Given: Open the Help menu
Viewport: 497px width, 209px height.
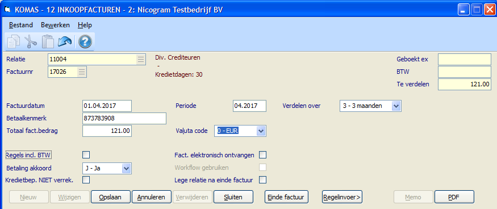Looking at the screenshot, I should [85, 25].
